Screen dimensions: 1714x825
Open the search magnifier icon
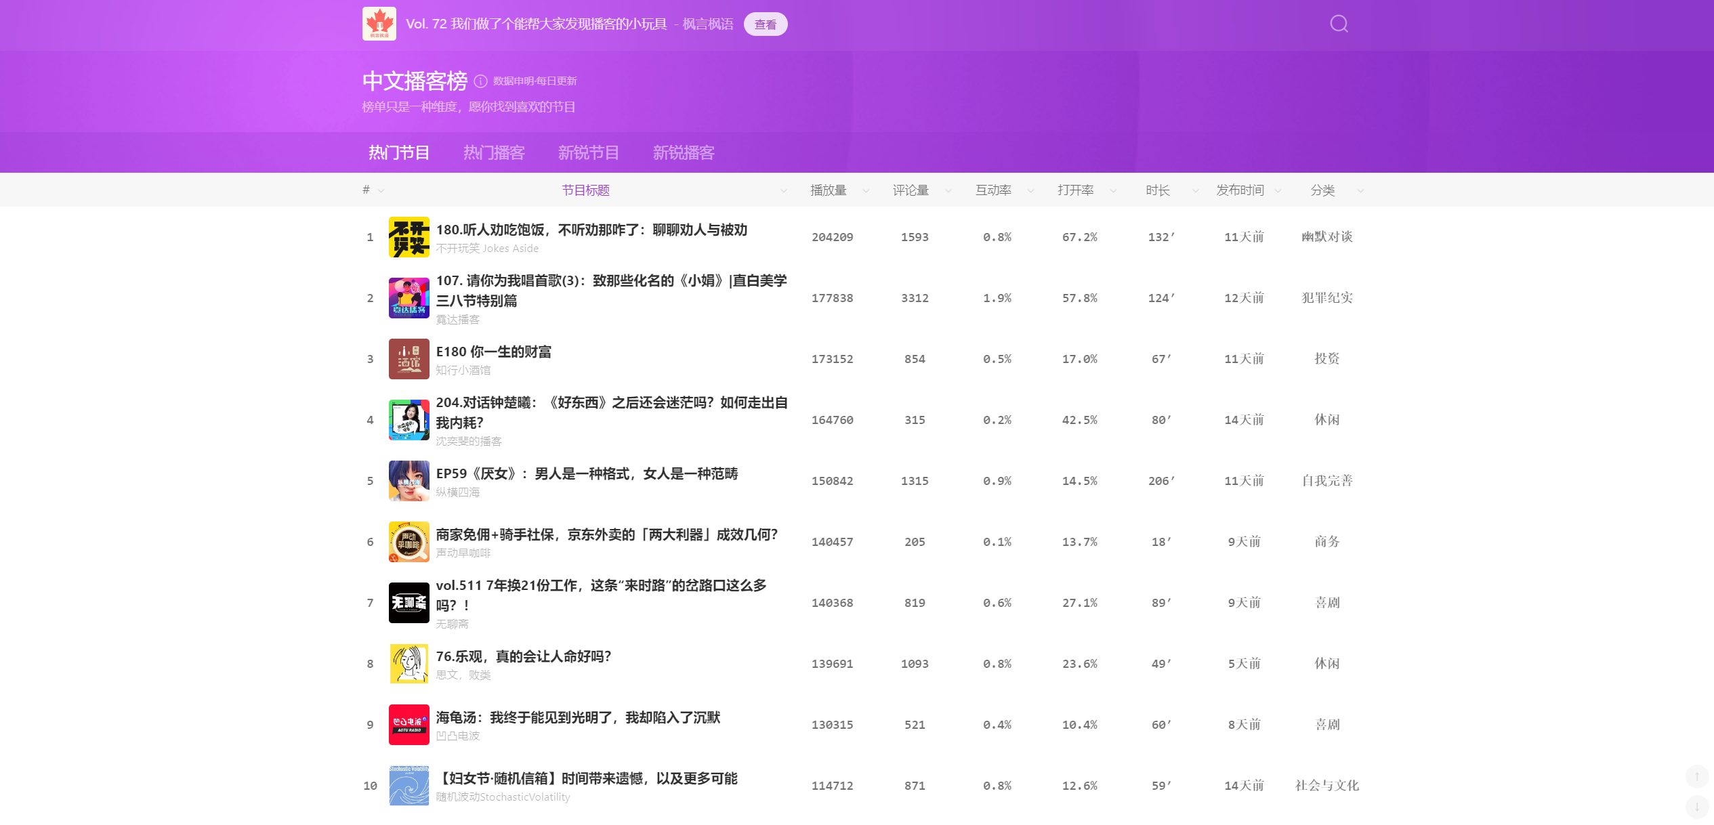(x=1339, y=24)
